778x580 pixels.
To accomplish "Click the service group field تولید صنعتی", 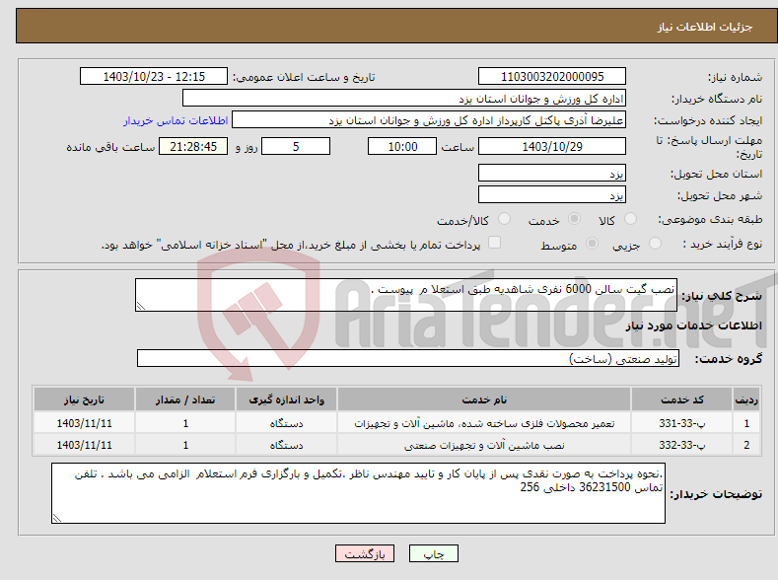I will [x=408, y=358].
